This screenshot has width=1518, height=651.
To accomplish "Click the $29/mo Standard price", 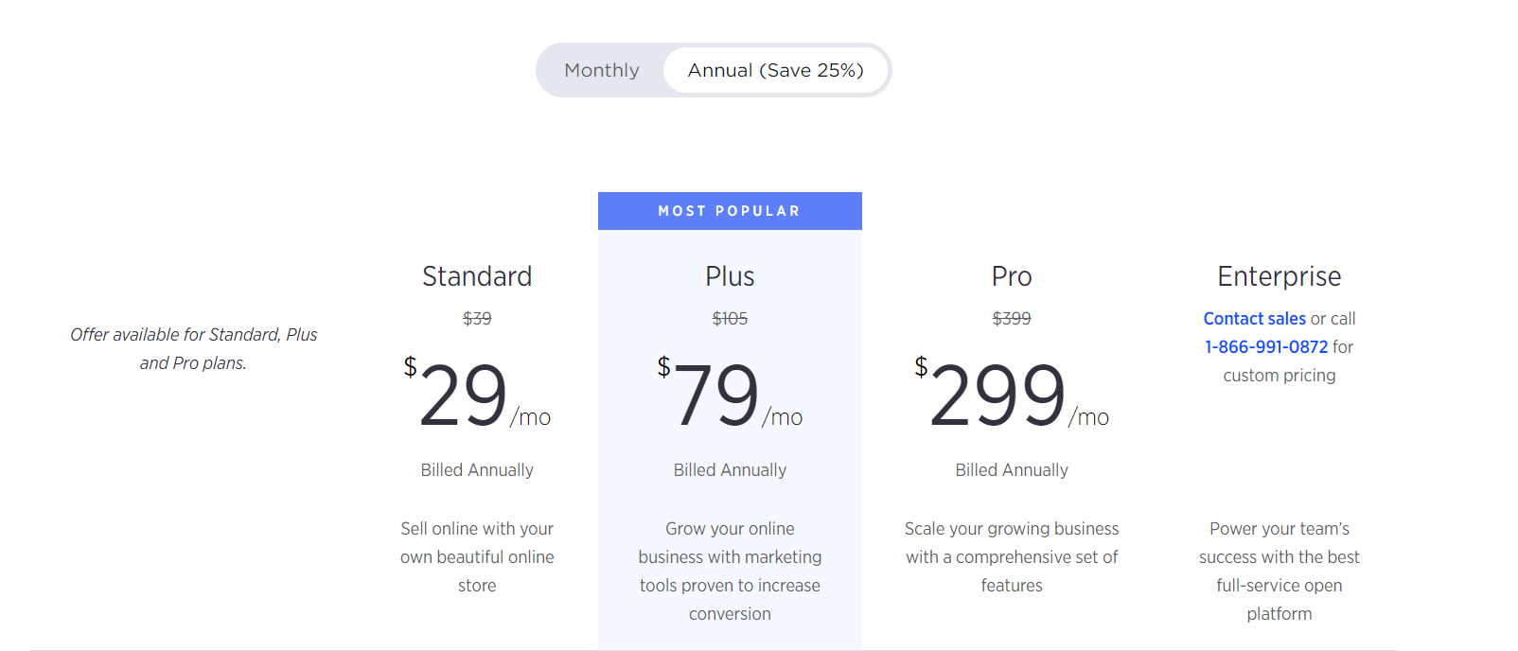I will pyautogui.click(x=477, y=394).
